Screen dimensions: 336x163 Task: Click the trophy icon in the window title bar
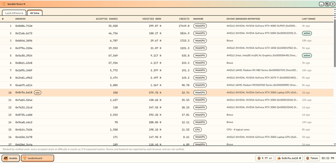coord(4,4)
